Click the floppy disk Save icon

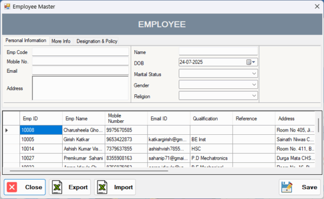(287, 187)
